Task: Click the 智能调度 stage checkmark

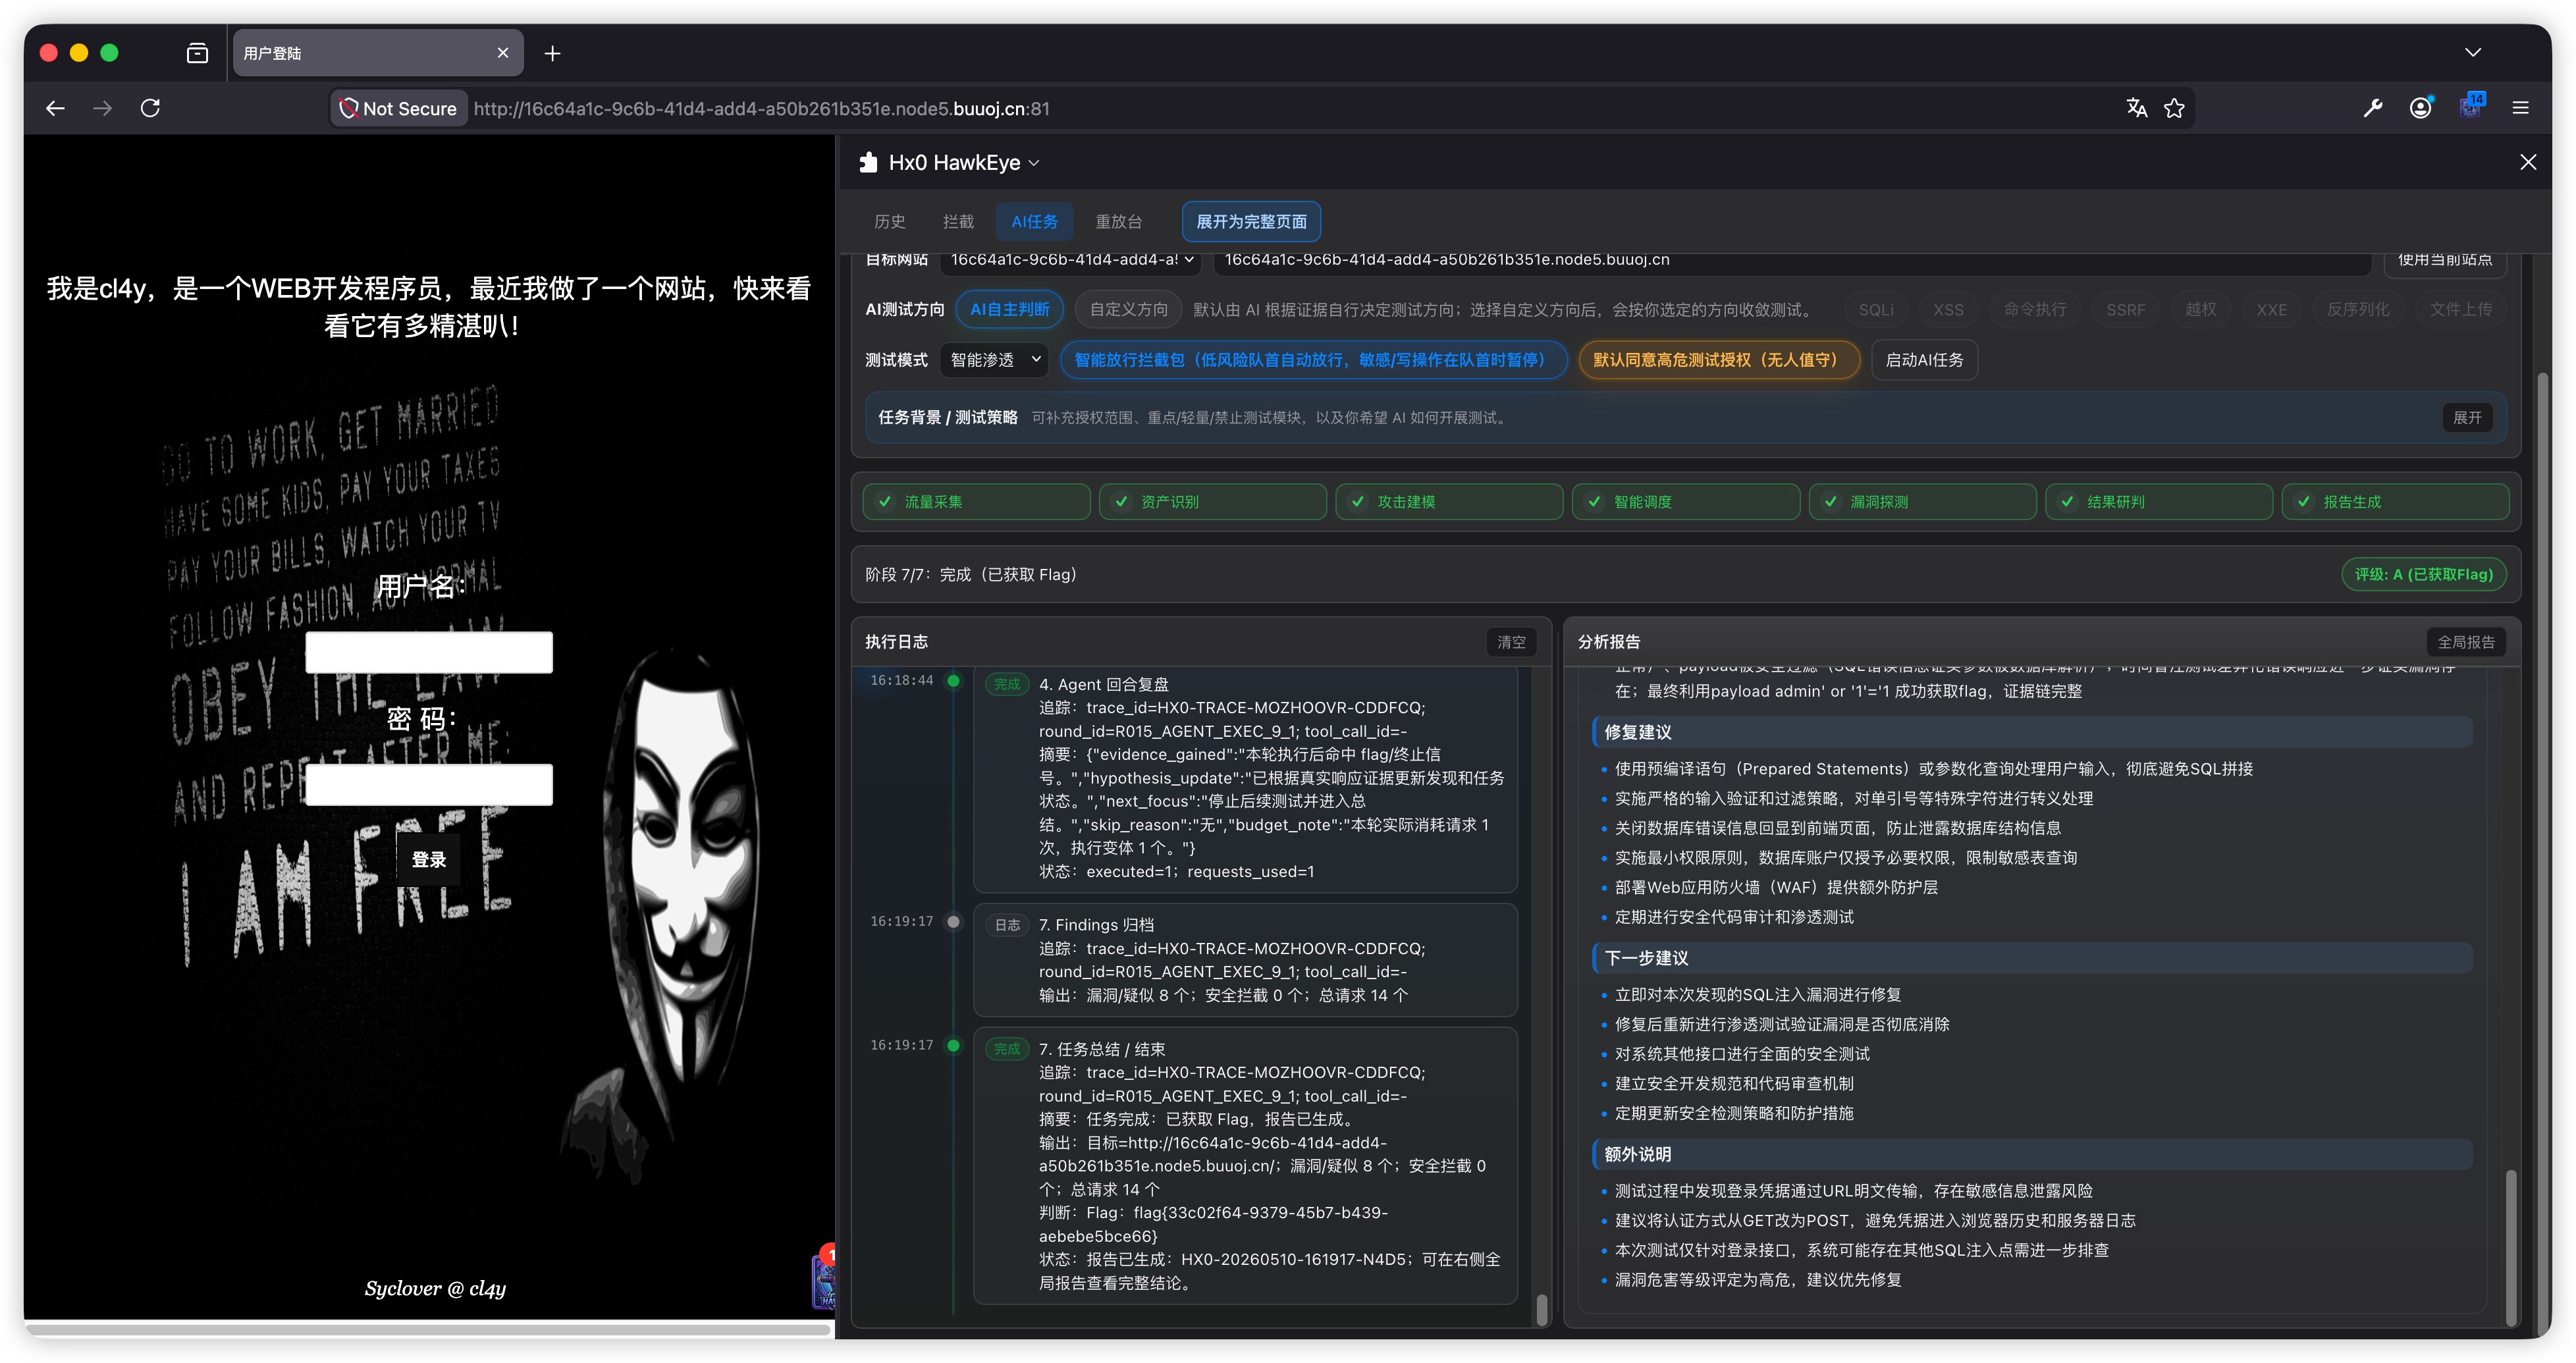Action: (1594, 502)
